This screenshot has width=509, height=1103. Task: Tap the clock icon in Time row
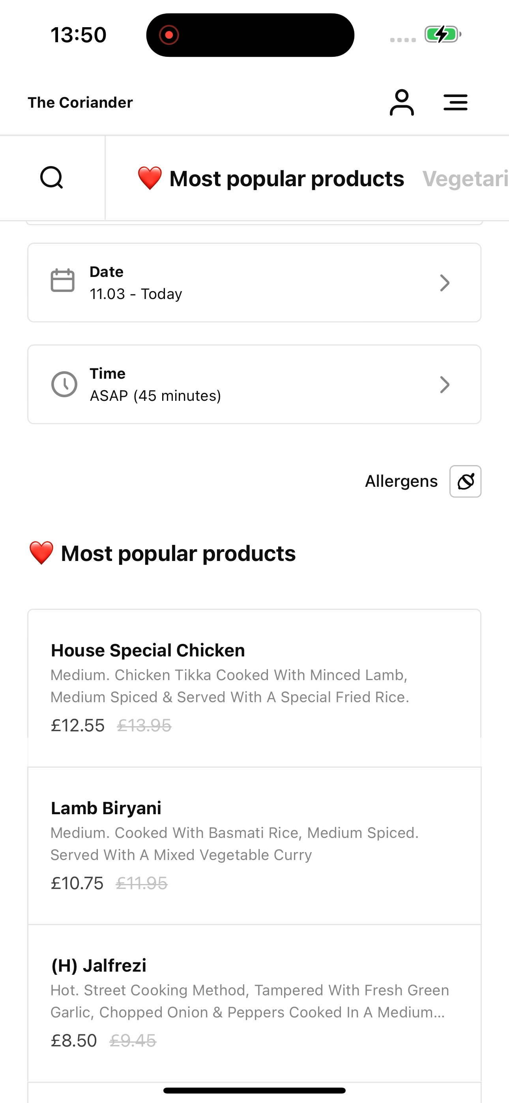[64, 384]
